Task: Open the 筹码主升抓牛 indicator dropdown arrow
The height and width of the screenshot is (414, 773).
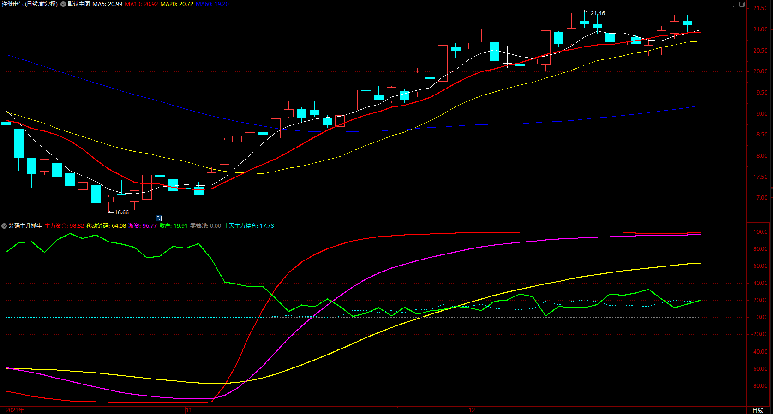Action: click(4, 226)
